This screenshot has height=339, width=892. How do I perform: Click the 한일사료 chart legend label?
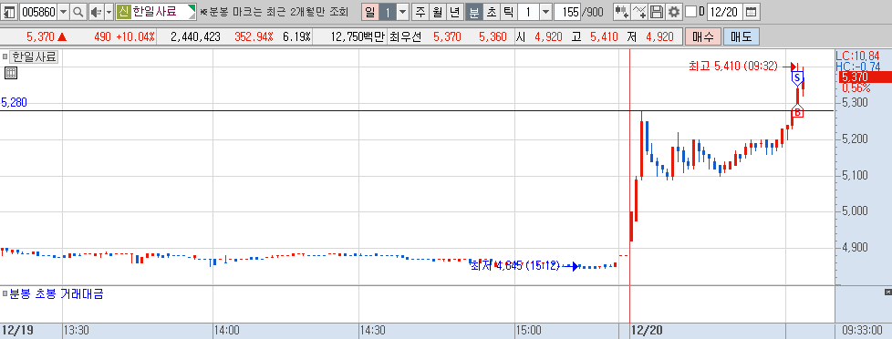[34, 56]
